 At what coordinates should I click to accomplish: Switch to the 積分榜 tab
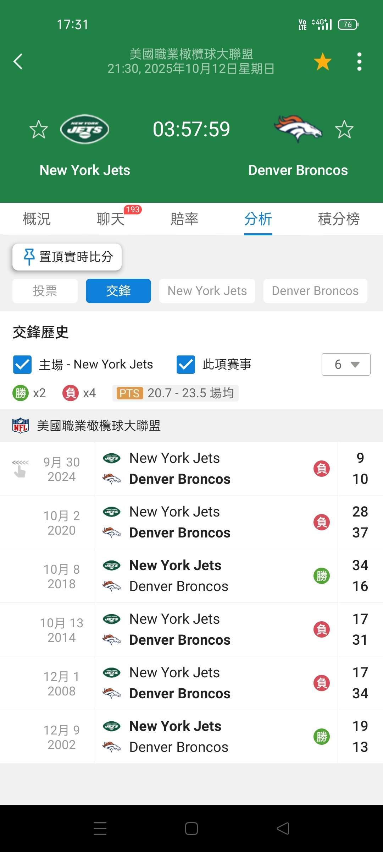click(339, 219)
